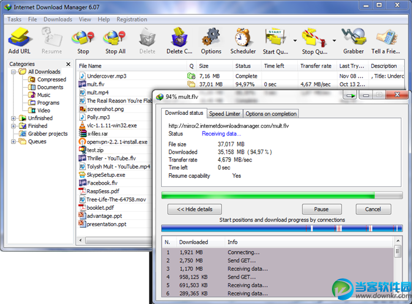This screenshot has width=412, height=304.
Task: Sort by File Name column header
Action: (x=131, y=66)
